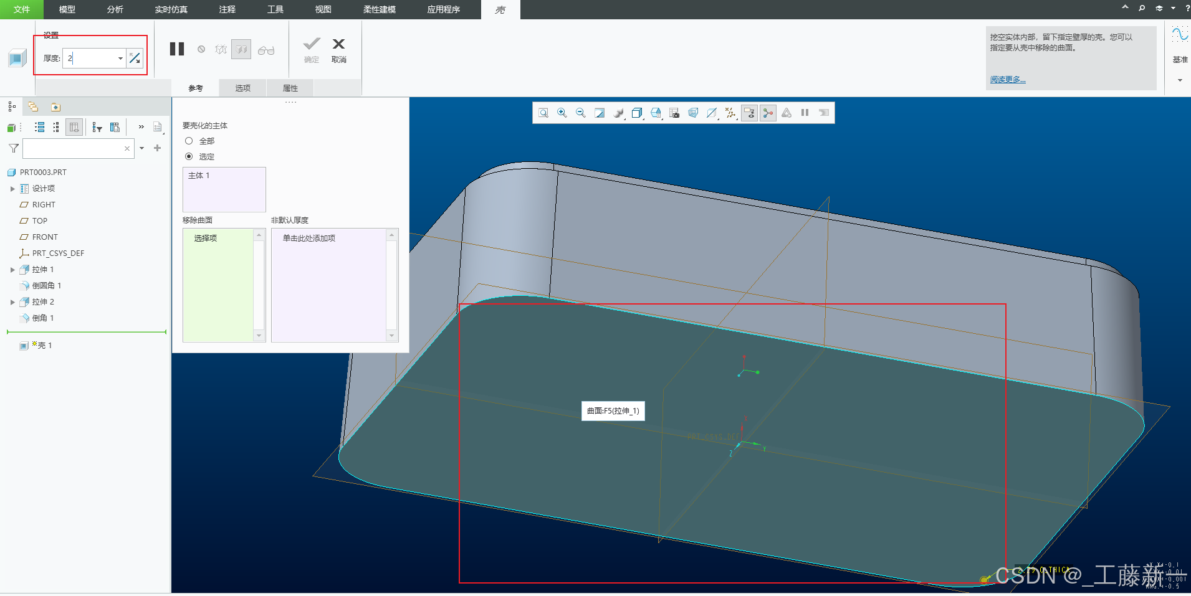
Task: Click the table-with-camera icon in graphics toolbar
Action: click(x=674, y=113)
